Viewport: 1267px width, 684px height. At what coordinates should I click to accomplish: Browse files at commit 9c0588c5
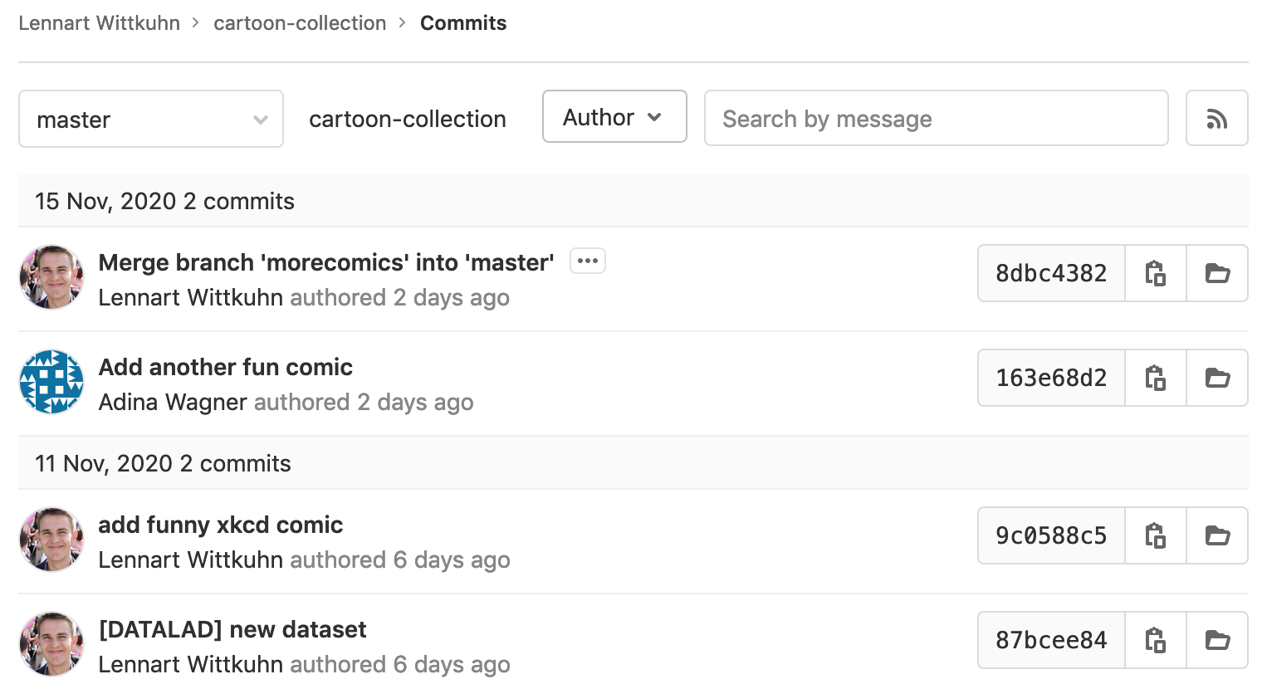(1217, 535)
